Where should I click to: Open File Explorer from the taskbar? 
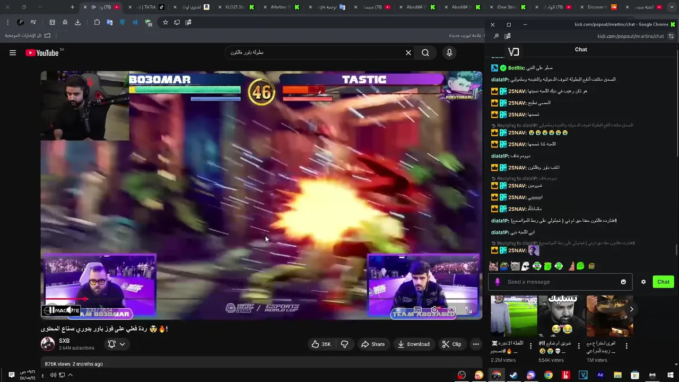click(x=617, y=375)
